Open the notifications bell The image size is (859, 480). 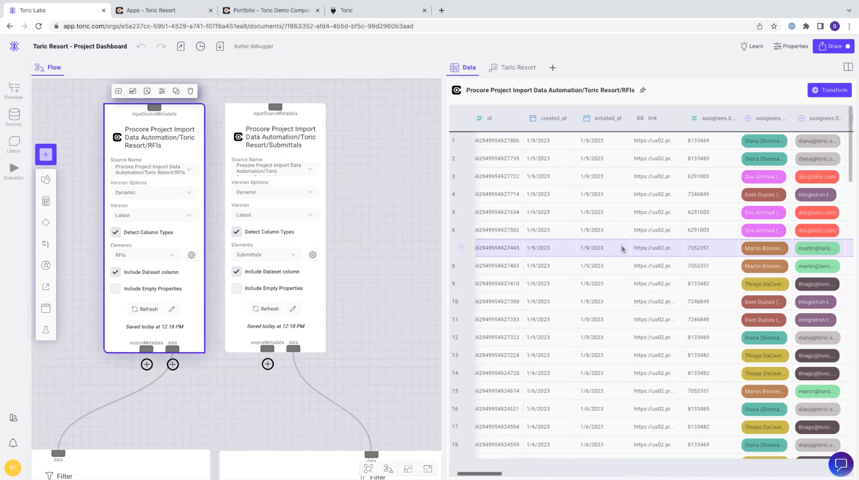tap(13, 443)
